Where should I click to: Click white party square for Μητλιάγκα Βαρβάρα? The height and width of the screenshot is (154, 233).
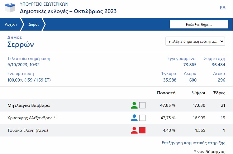click(142, 105)
